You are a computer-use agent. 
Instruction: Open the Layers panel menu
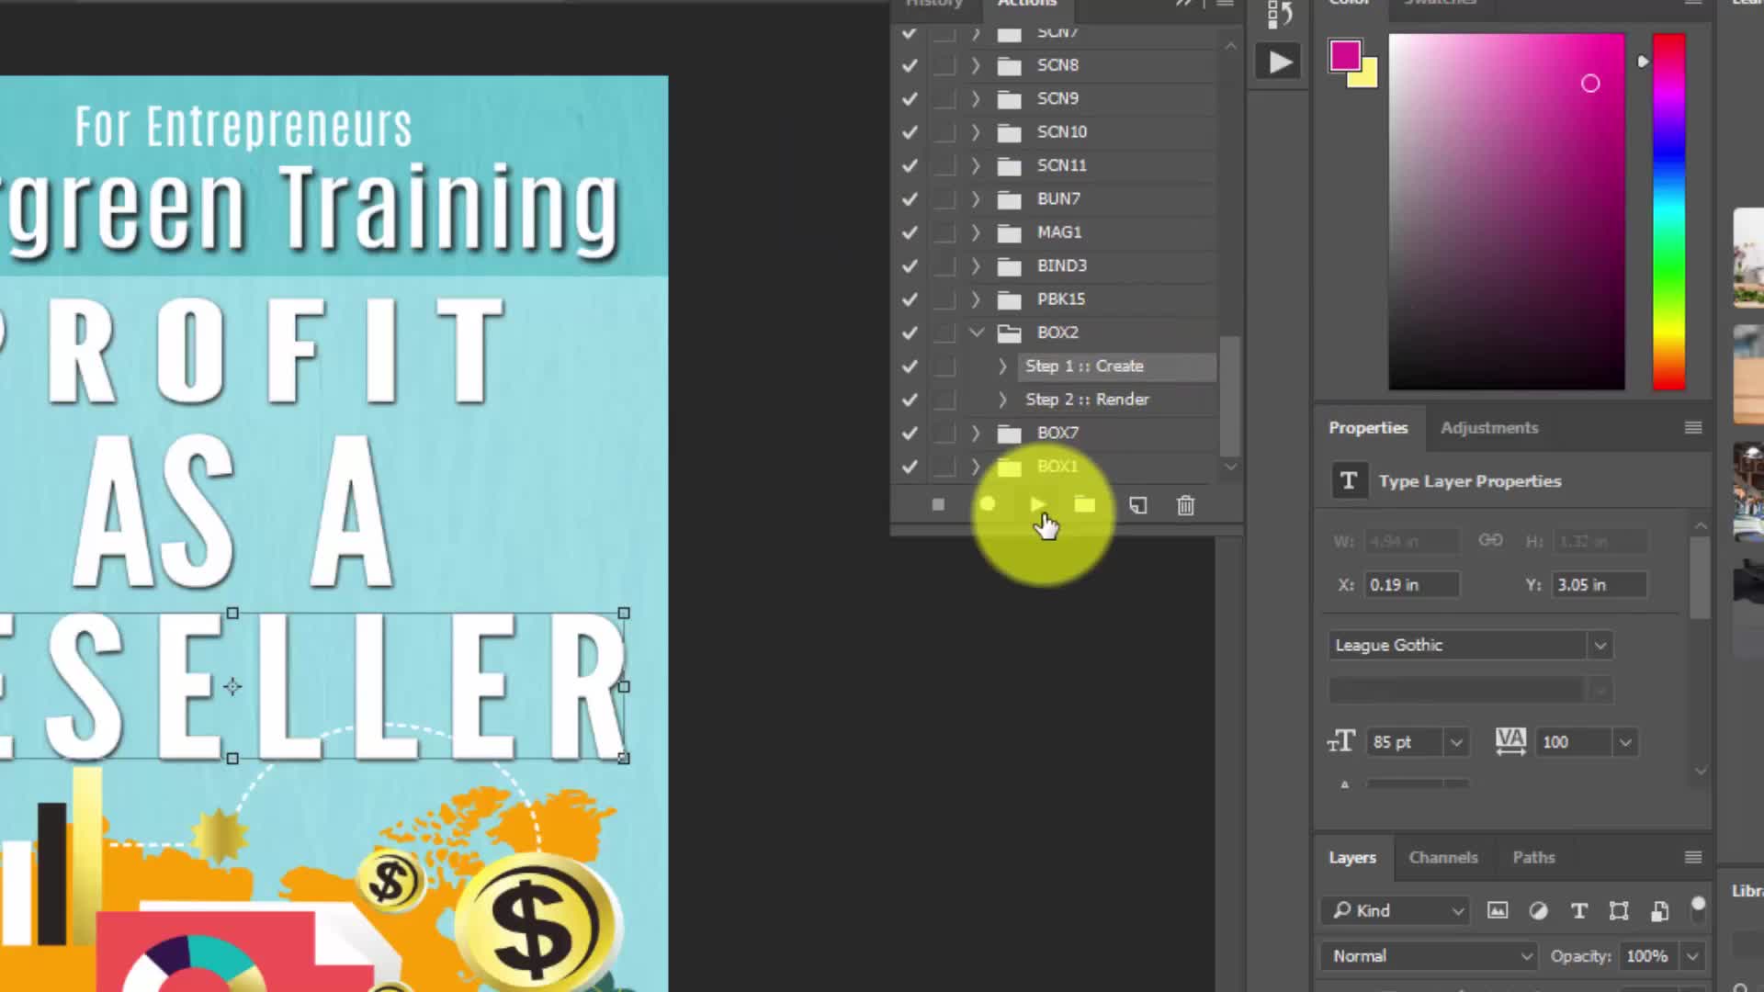coord(1693,857)
